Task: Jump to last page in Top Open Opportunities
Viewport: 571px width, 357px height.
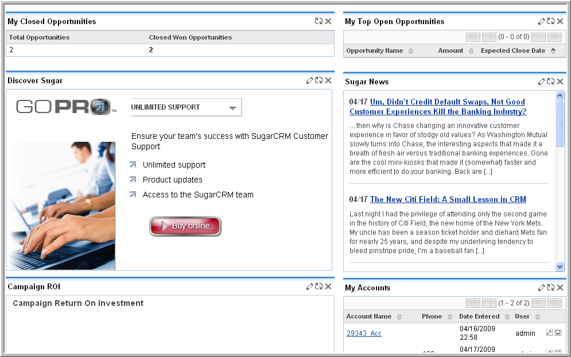Action: tap(554, 37)
